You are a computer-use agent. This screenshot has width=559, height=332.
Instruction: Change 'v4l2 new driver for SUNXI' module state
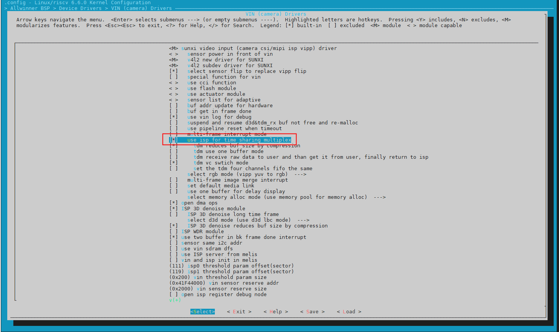click(x=174, y=60)
